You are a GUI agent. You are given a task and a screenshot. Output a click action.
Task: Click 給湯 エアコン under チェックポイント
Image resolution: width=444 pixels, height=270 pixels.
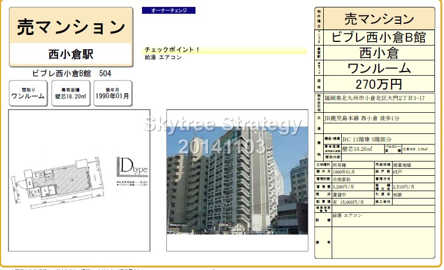[163, 58]
